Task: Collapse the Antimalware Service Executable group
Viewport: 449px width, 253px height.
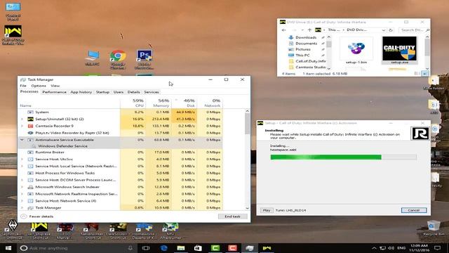Action: tap(22, 140)
